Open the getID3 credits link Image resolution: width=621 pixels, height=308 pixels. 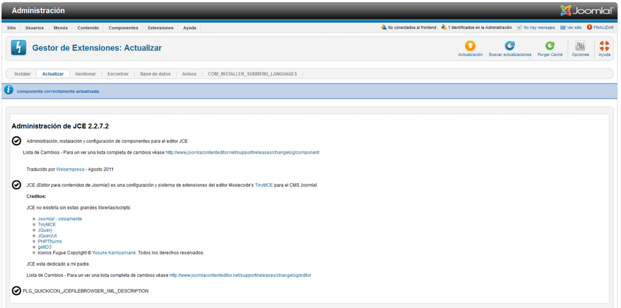pyautogui.click(x=45, y=247)
